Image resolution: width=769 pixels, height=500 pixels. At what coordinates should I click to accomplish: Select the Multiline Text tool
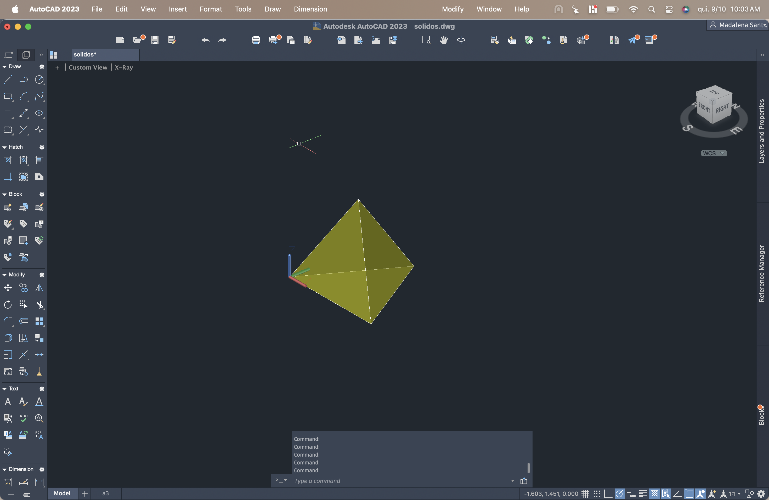(x=8, y=401)
